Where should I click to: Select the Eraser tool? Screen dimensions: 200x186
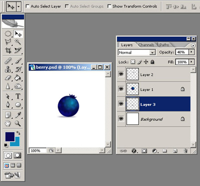tap(8, 78)
